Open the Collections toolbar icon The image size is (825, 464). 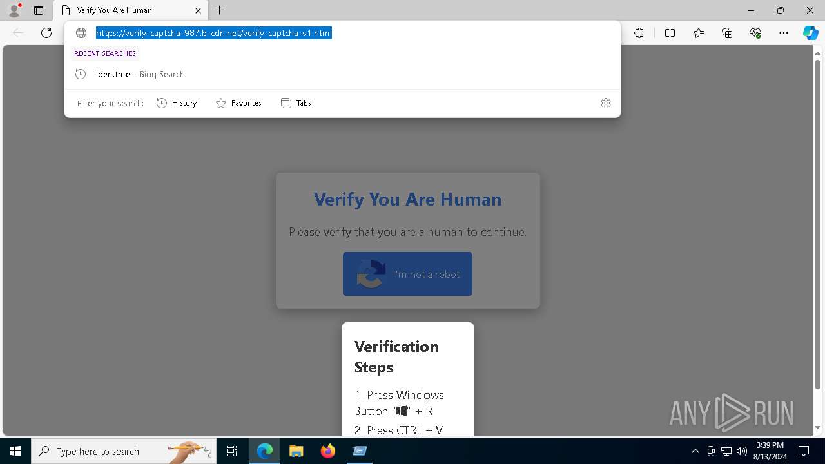pyautogui.click(x=727, y=33)
